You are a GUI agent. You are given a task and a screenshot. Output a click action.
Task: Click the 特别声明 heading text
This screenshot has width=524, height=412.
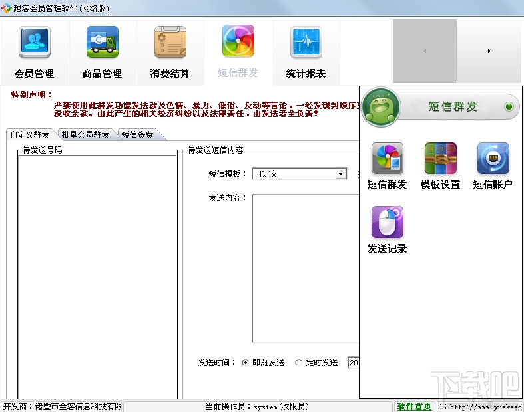pos(31,95)
